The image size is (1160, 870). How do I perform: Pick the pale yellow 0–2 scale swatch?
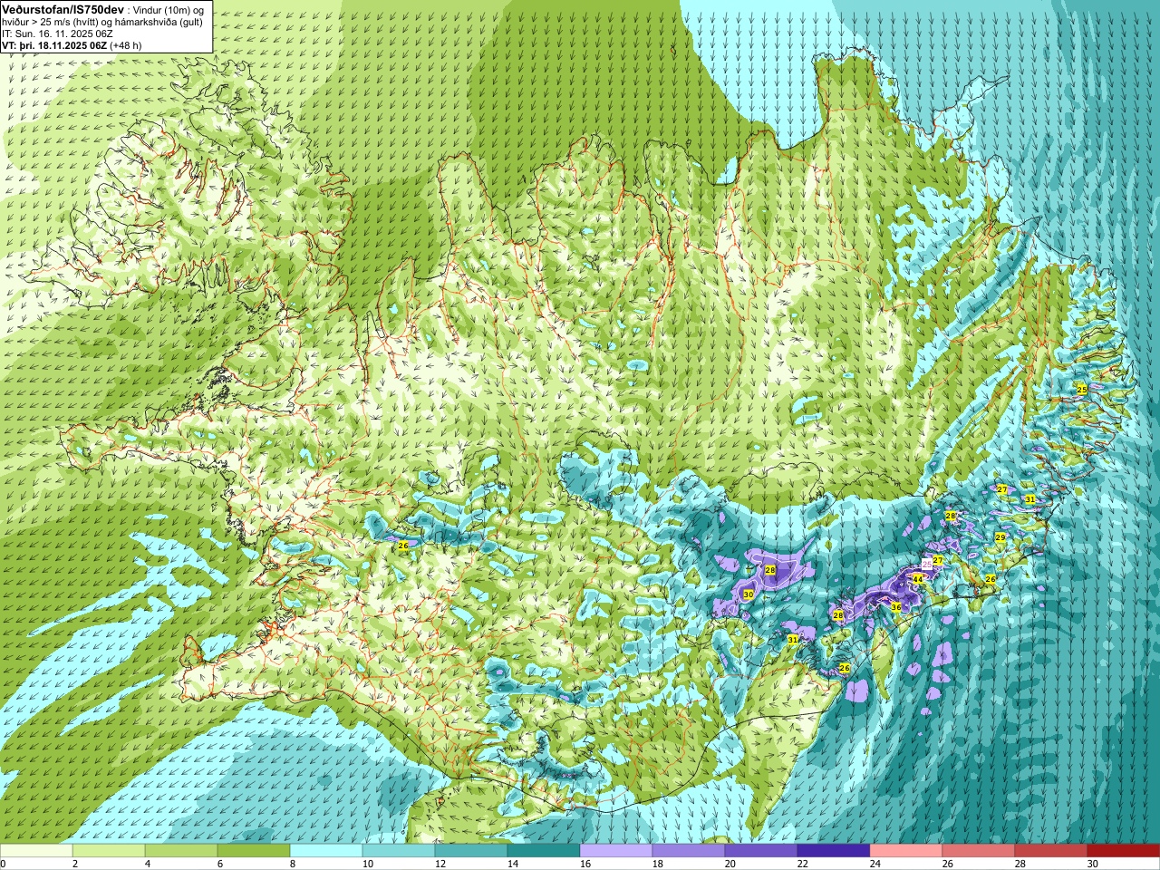tap(36, 851)
